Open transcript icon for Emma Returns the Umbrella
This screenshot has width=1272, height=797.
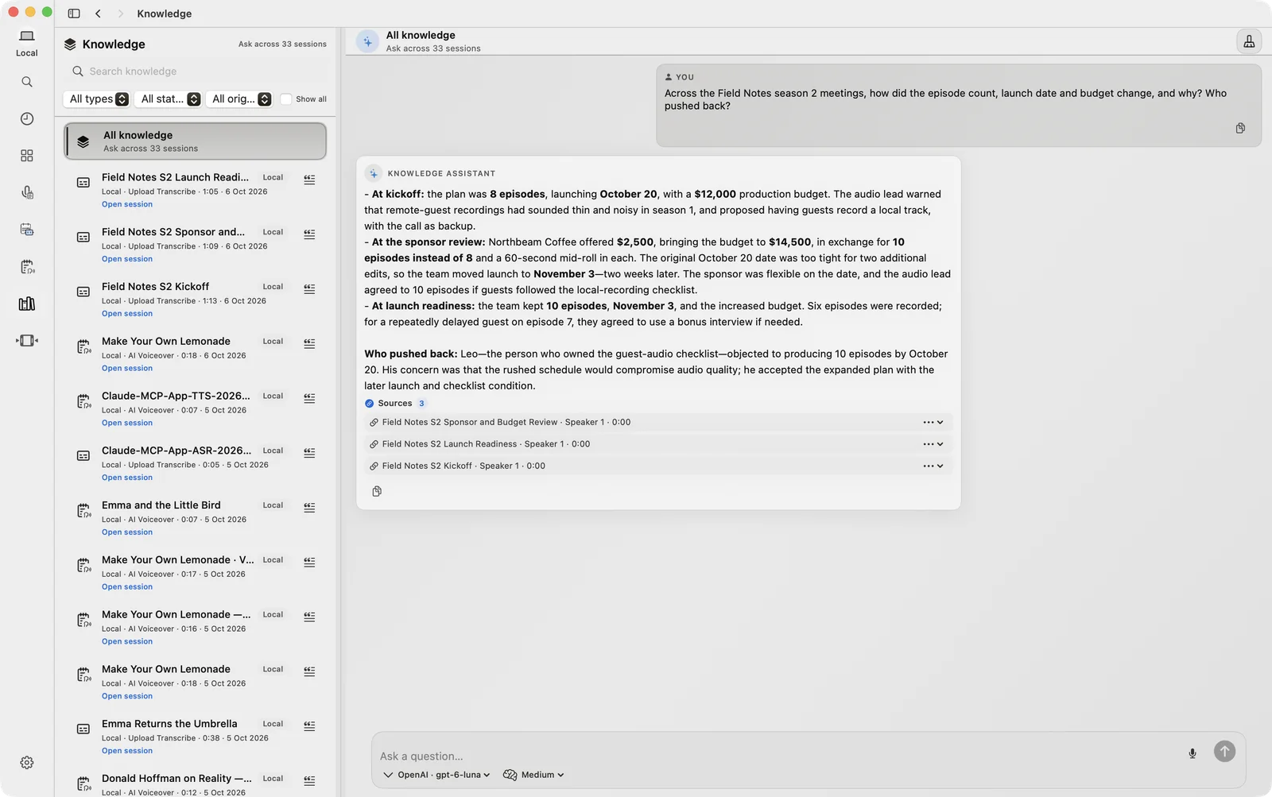coord(309,726)
